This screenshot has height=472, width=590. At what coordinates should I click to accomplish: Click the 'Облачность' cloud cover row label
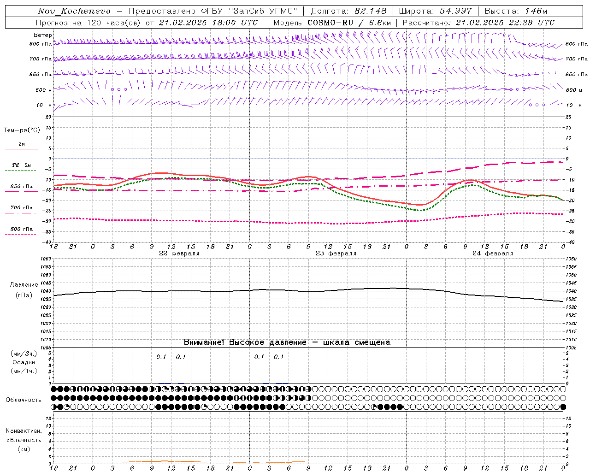point(24,400)
